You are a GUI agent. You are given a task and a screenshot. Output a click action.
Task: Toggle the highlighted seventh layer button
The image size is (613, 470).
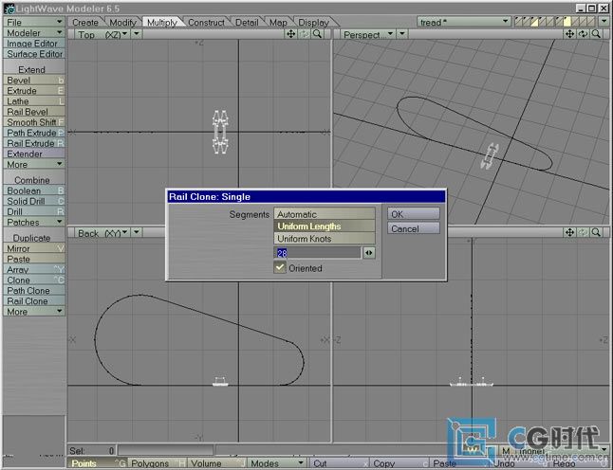pyautogui.click(x=567, y=22)
